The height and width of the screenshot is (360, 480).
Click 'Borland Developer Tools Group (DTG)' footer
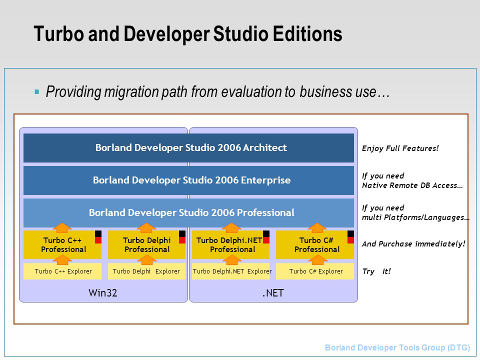(397, 348)
